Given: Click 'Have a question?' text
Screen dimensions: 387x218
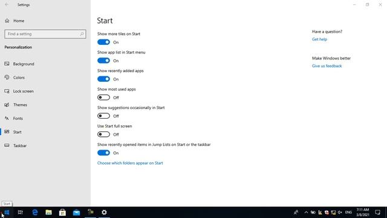Looking at the screenshot, I should tap(327, 31).
